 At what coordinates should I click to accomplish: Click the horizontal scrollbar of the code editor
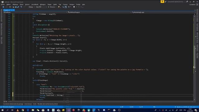(101, 102)
